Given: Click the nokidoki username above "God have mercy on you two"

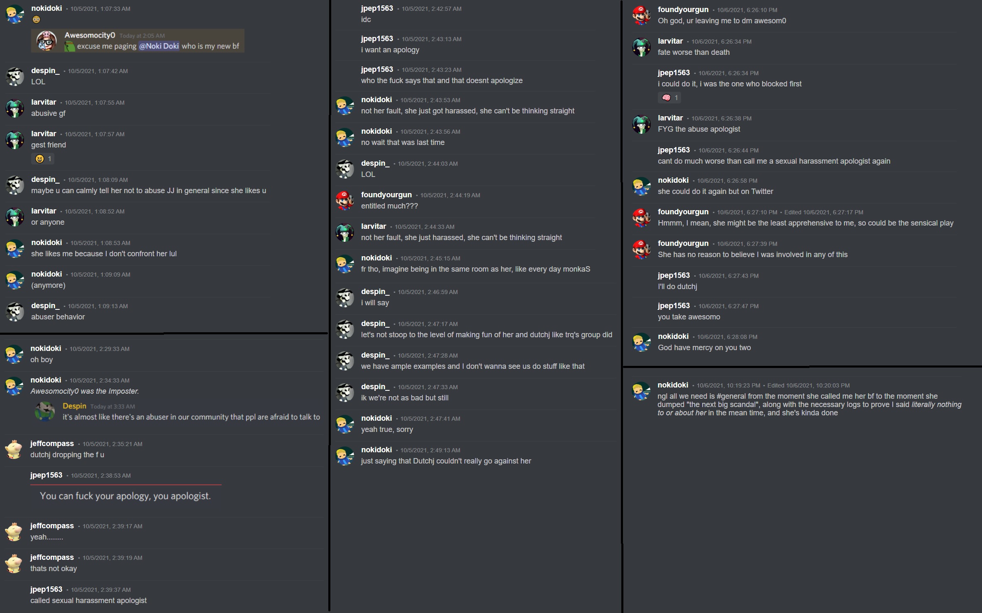Looking at the screenshot, I should (x=673, y=336).
